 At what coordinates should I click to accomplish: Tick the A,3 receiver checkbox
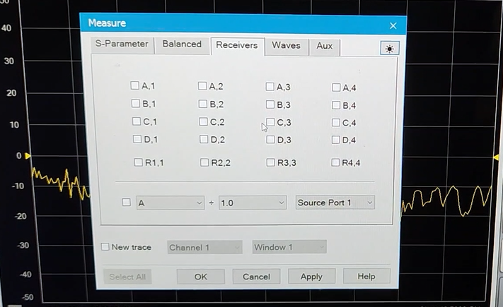(x=270, y=87)
